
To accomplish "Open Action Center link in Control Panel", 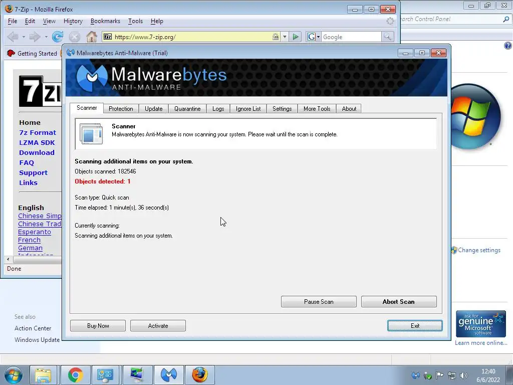I will tap(33, 328).
